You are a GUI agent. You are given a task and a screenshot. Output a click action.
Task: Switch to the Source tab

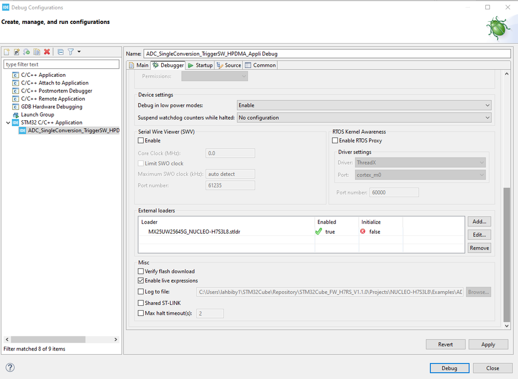coord(229,65)
